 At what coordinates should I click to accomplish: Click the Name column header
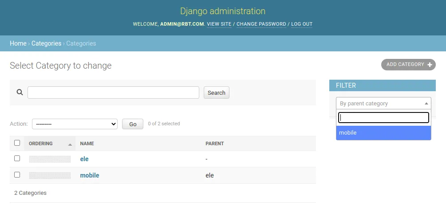point(87,143)
